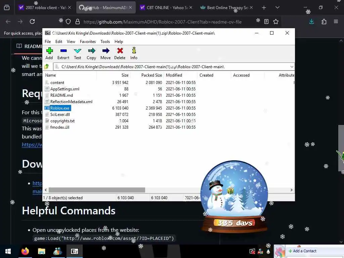Image resolution: width=344 pixels, height=258 pixels.
Task: Open File Explorer from the taskbar
Action: (41, 251)
